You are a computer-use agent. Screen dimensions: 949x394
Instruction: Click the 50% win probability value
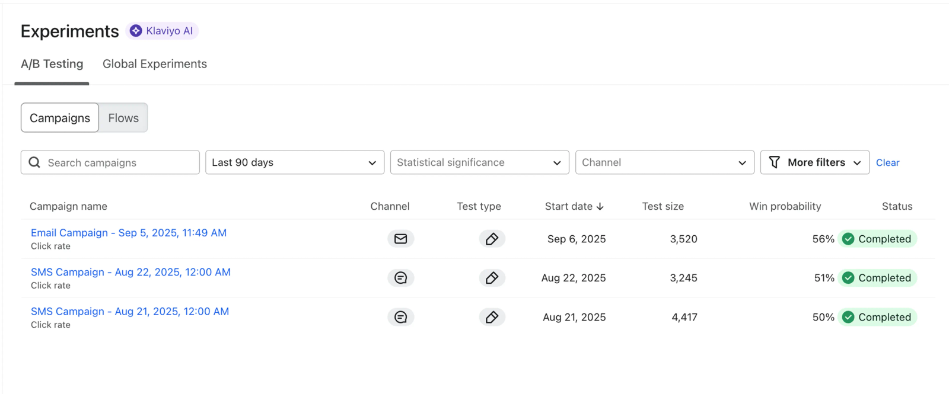[x=823, y=317]
